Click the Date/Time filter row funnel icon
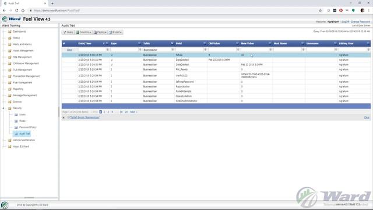373x210 pixels. (107, 50)
